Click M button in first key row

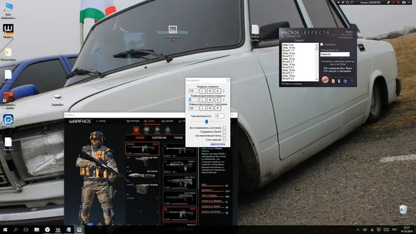coord(210,91)
